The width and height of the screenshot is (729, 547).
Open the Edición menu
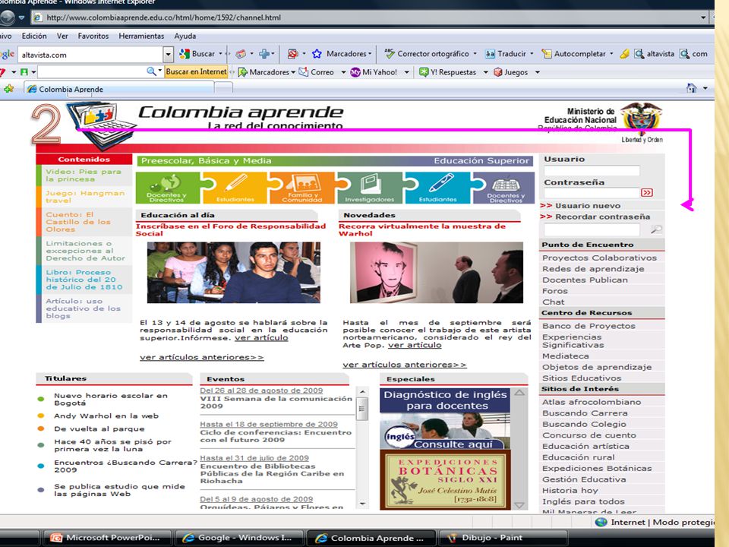(34, 36)
